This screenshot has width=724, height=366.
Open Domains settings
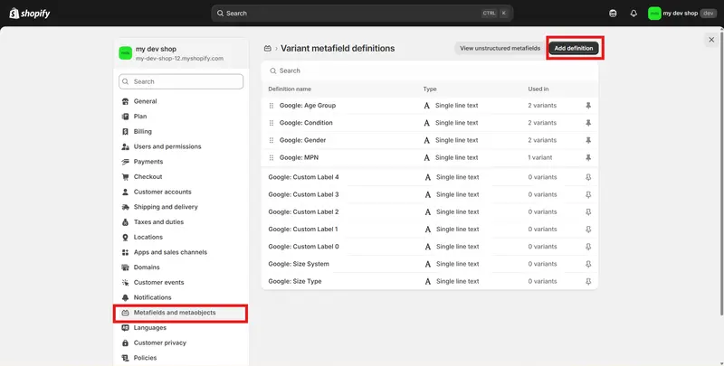[x=180, y=267]
